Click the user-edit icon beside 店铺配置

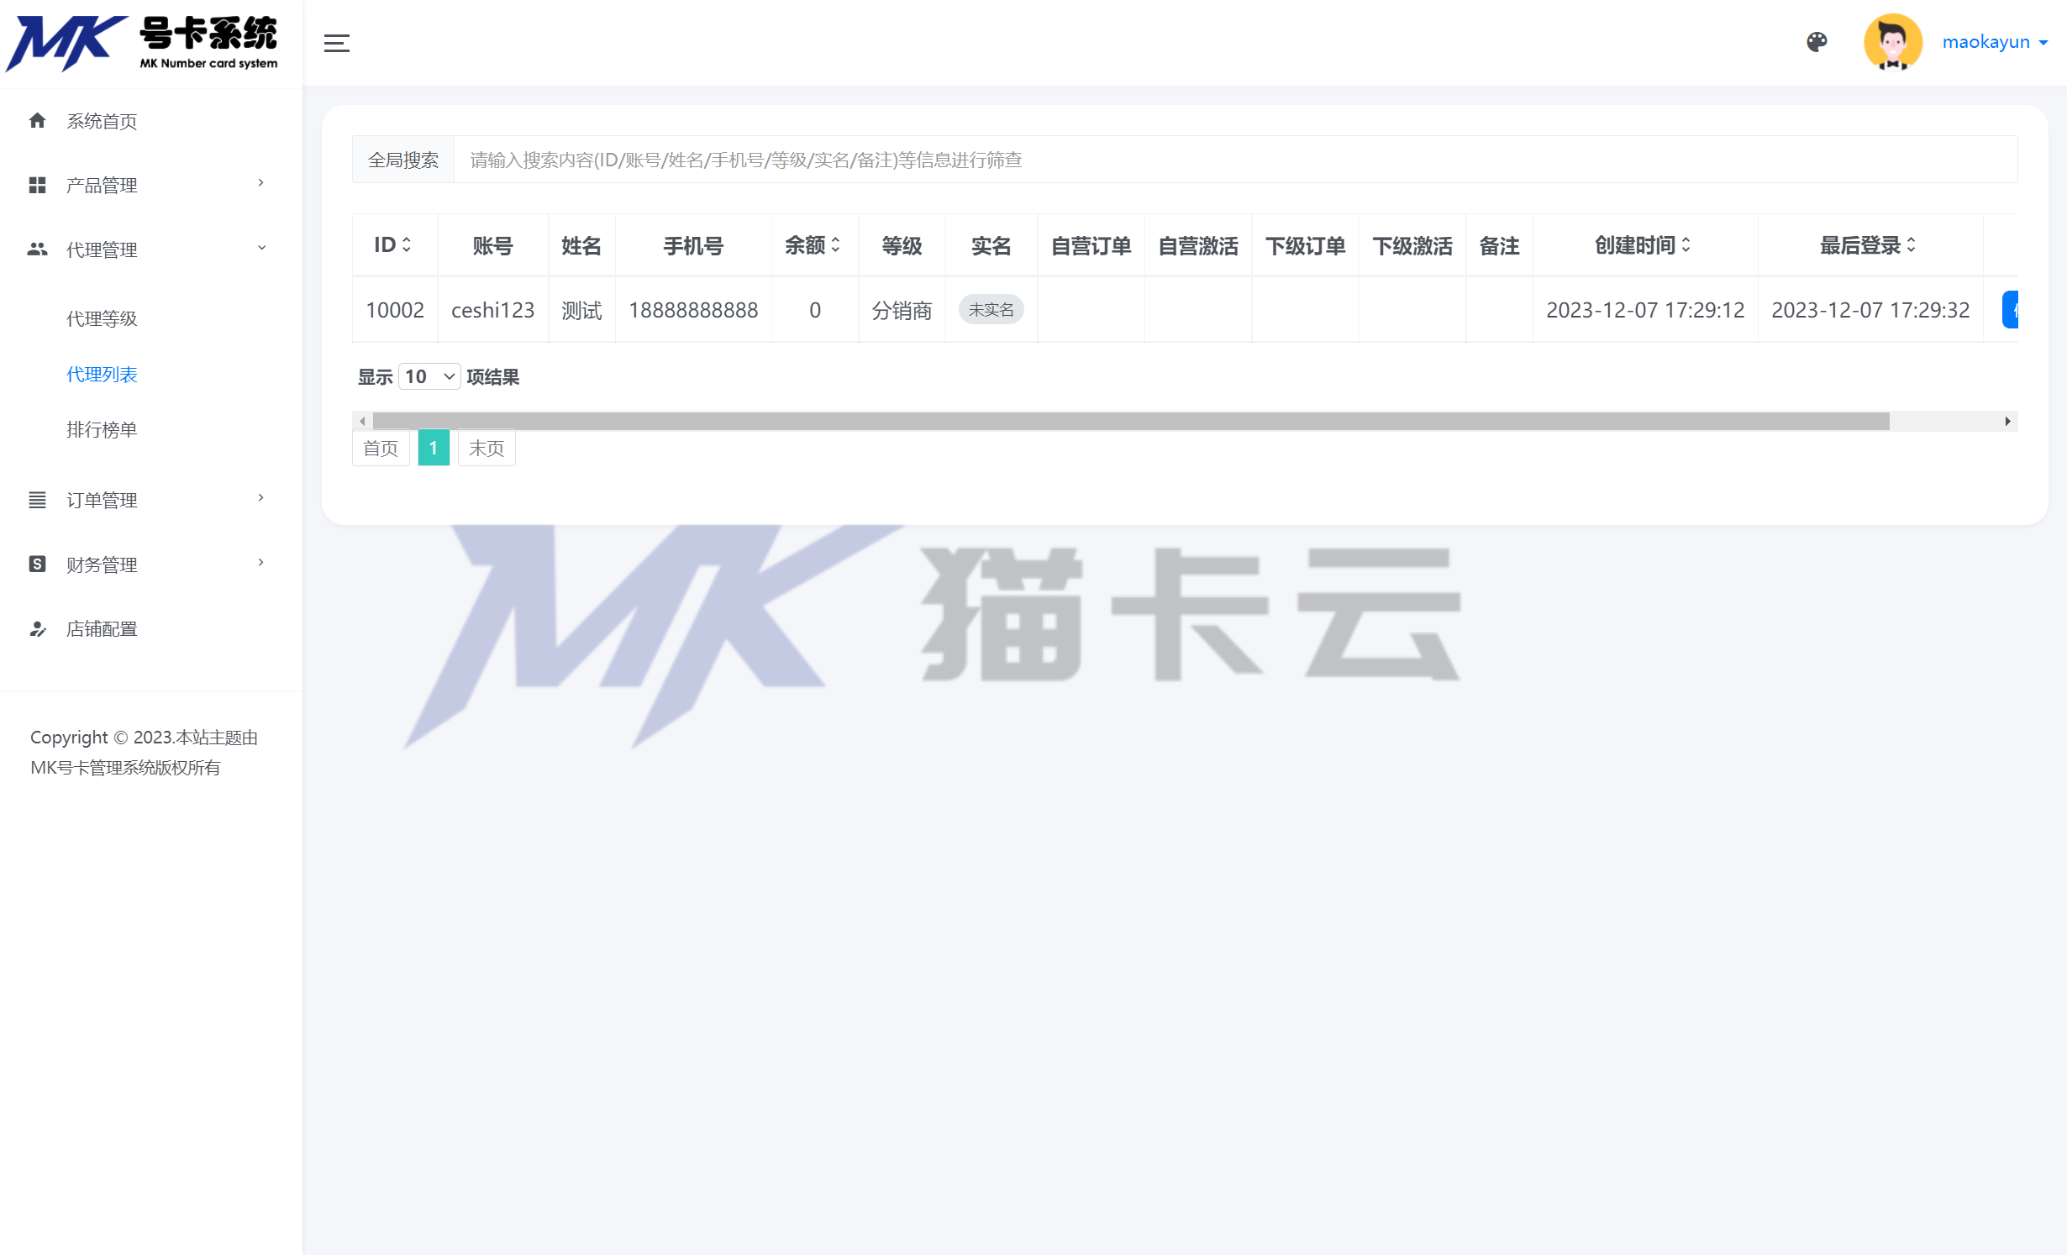point(37,628)
